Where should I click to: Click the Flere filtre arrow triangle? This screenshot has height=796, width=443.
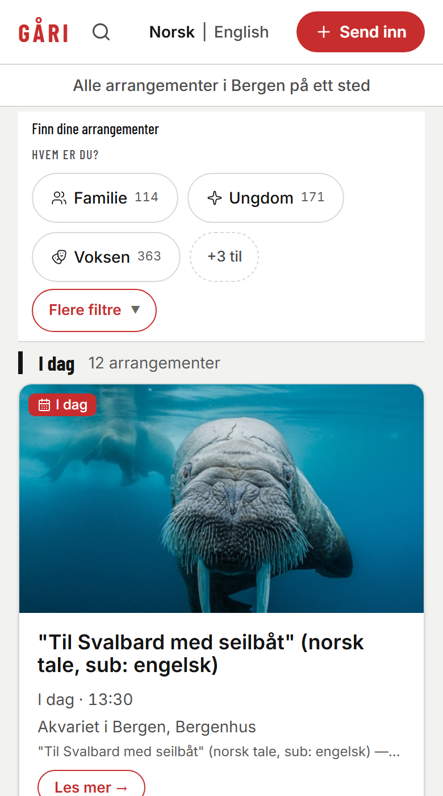[135, 310]
